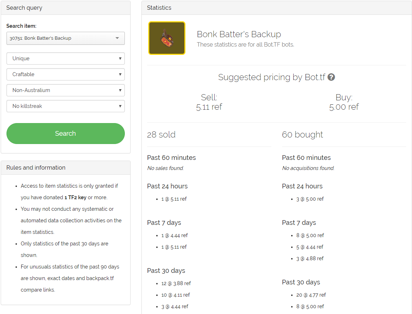This screenshot has width=412, height=314.
Task: Click the Search query panel header
Action: 24,8
